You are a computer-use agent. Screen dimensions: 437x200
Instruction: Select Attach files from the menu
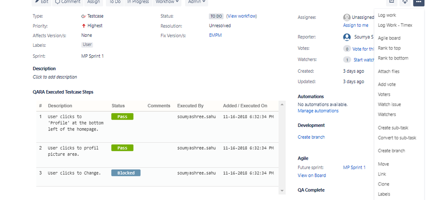[388, 71]
